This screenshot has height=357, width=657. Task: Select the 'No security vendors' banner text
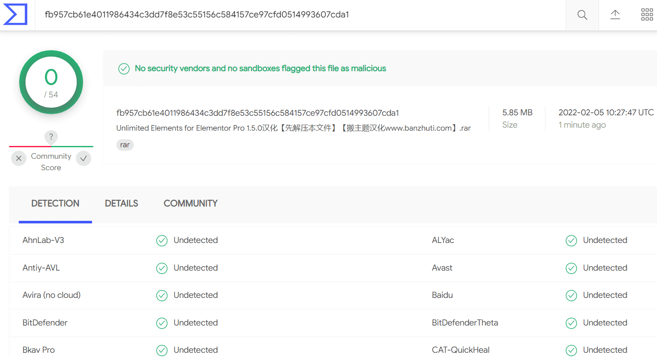point(260,69)
